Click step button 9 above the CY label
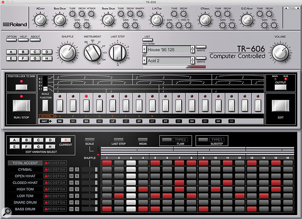 166,106
